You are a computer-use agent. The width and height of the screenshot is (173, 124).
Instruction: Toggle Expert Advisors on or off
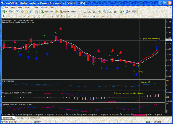pos(68,12)
